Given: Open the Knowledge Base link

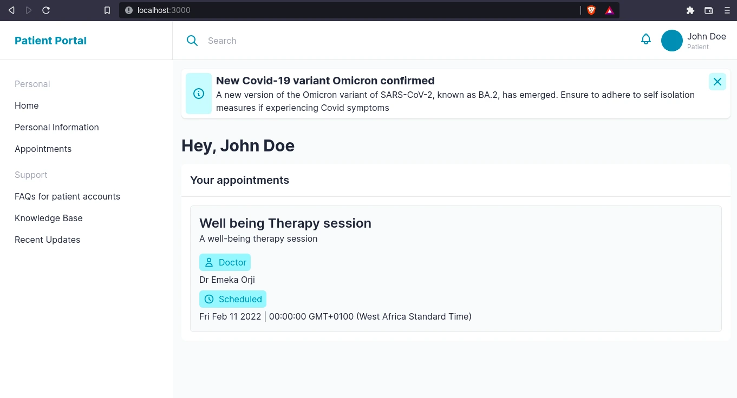Looking at the screenshot, I should point(49,218).
